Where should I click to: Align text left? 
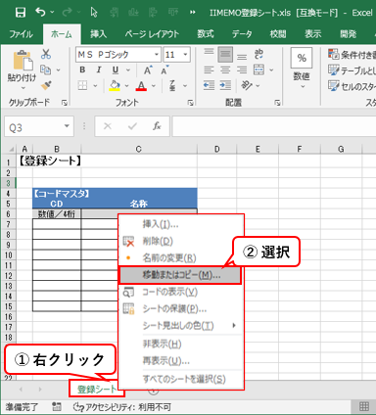[x=209, y=69]
